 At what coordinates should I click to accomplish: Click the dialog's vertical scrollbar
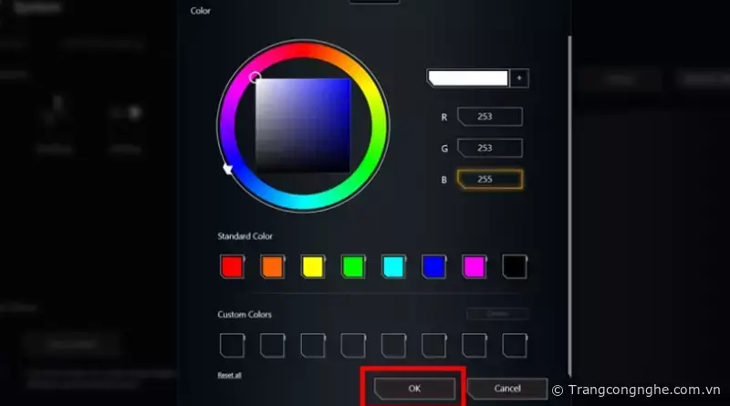(x=568, y=205)
